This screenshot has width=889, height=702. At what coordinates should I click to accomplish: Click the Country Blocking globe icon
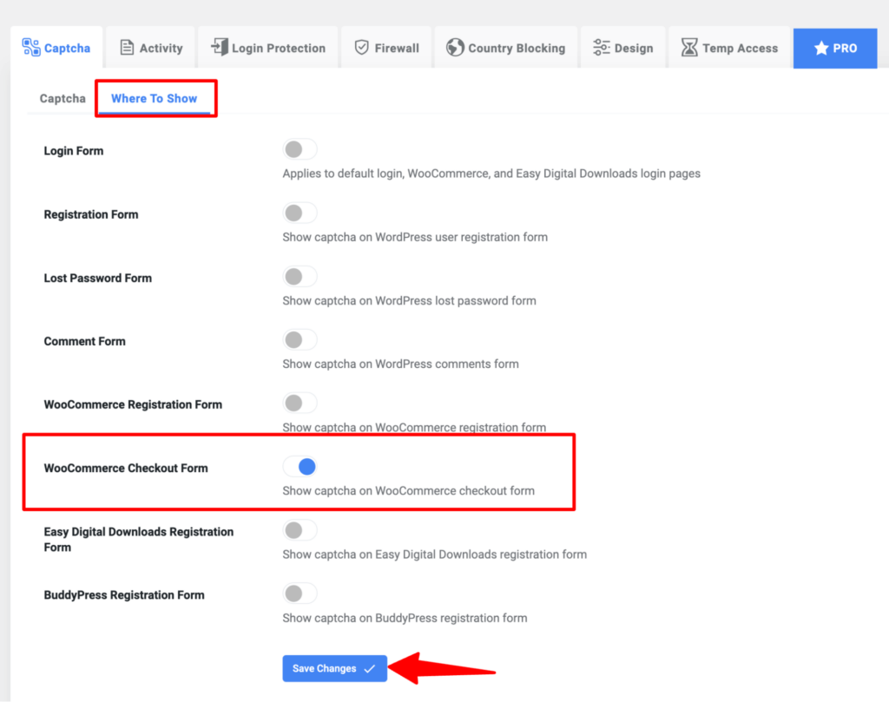(x=454, y=48)
